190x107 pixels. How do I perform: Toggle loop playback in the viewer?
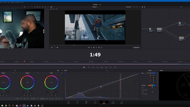click(102, 48)
